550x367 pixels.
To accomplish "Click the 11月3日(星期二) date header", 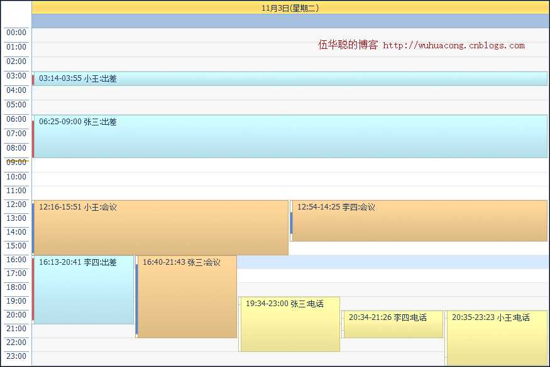I will tap(290, 8).
